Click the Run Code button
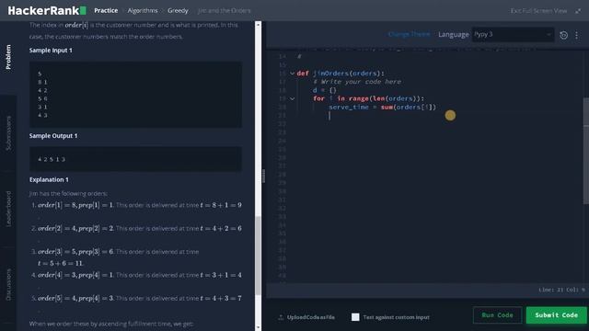 coord(497,315)
